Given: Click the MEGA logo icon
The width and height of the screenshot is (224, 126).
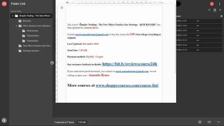Looking at the screenshot, I should tap(4, 4).
